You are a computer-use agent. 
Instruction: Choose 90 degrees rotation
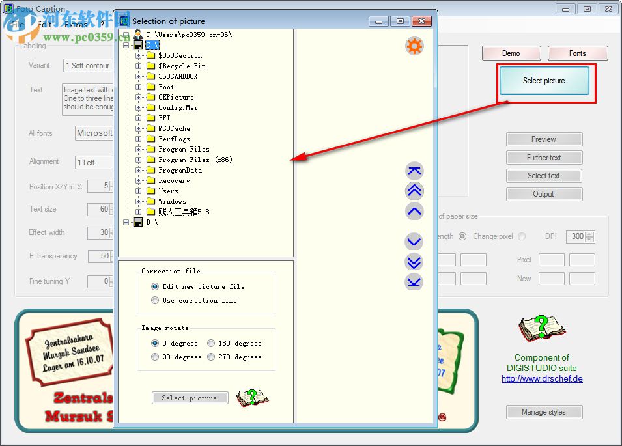point(155,357)
